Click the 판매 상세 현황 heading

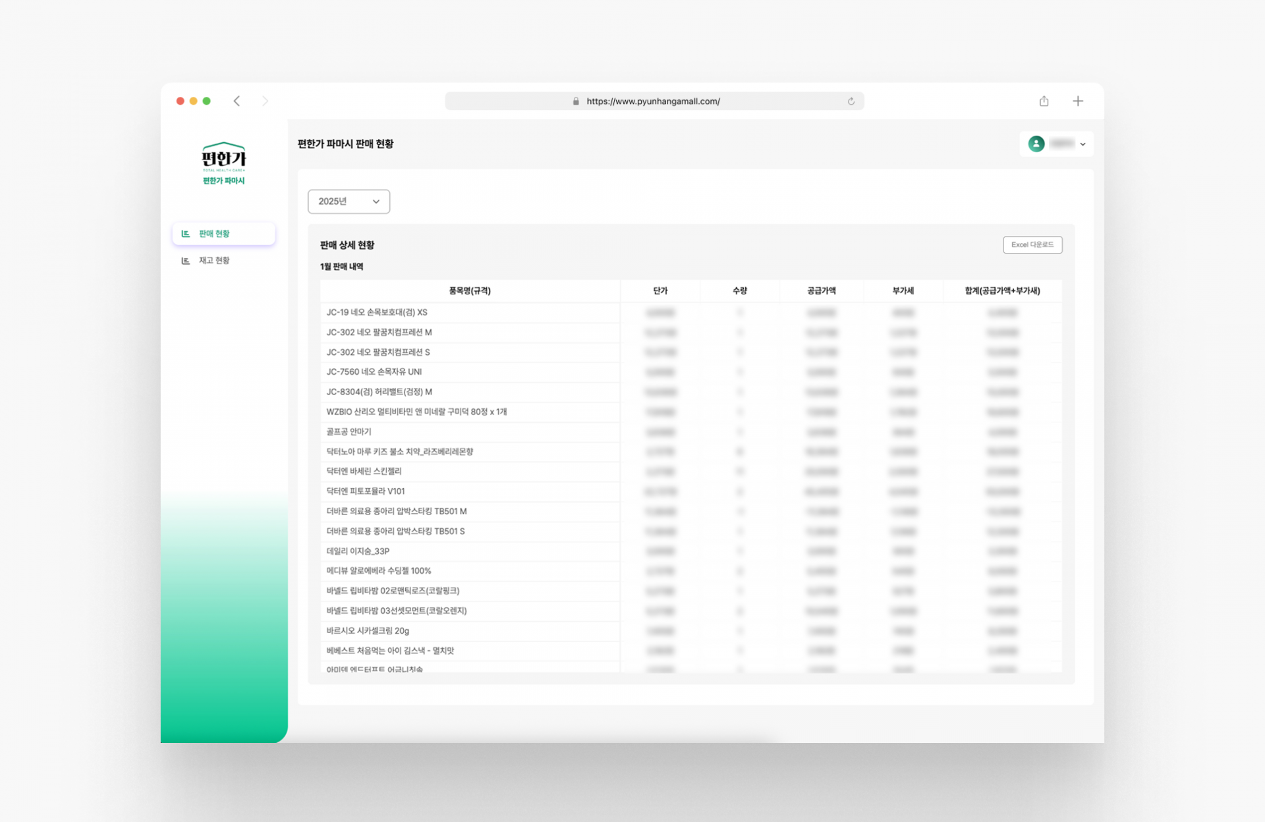[x=347, y=245]
